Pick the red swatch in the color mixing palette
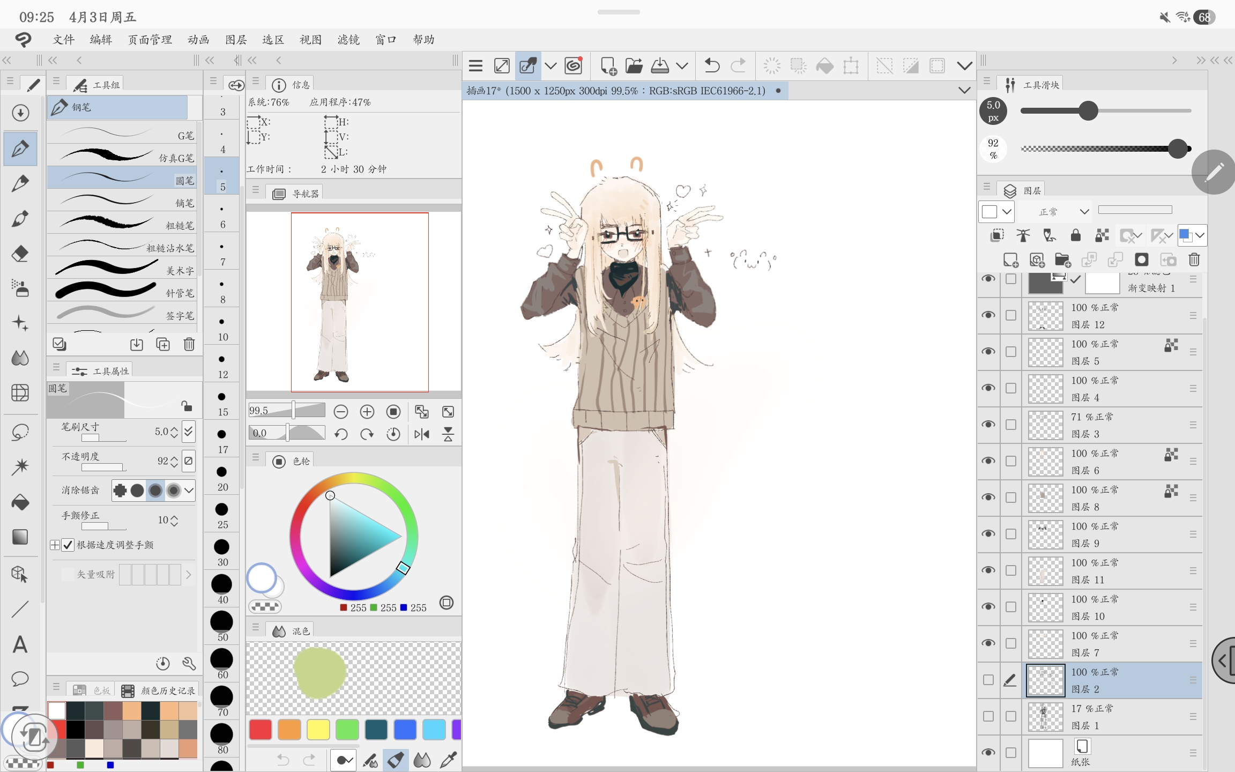The image size is (1235, 772). tap(261, 730)
